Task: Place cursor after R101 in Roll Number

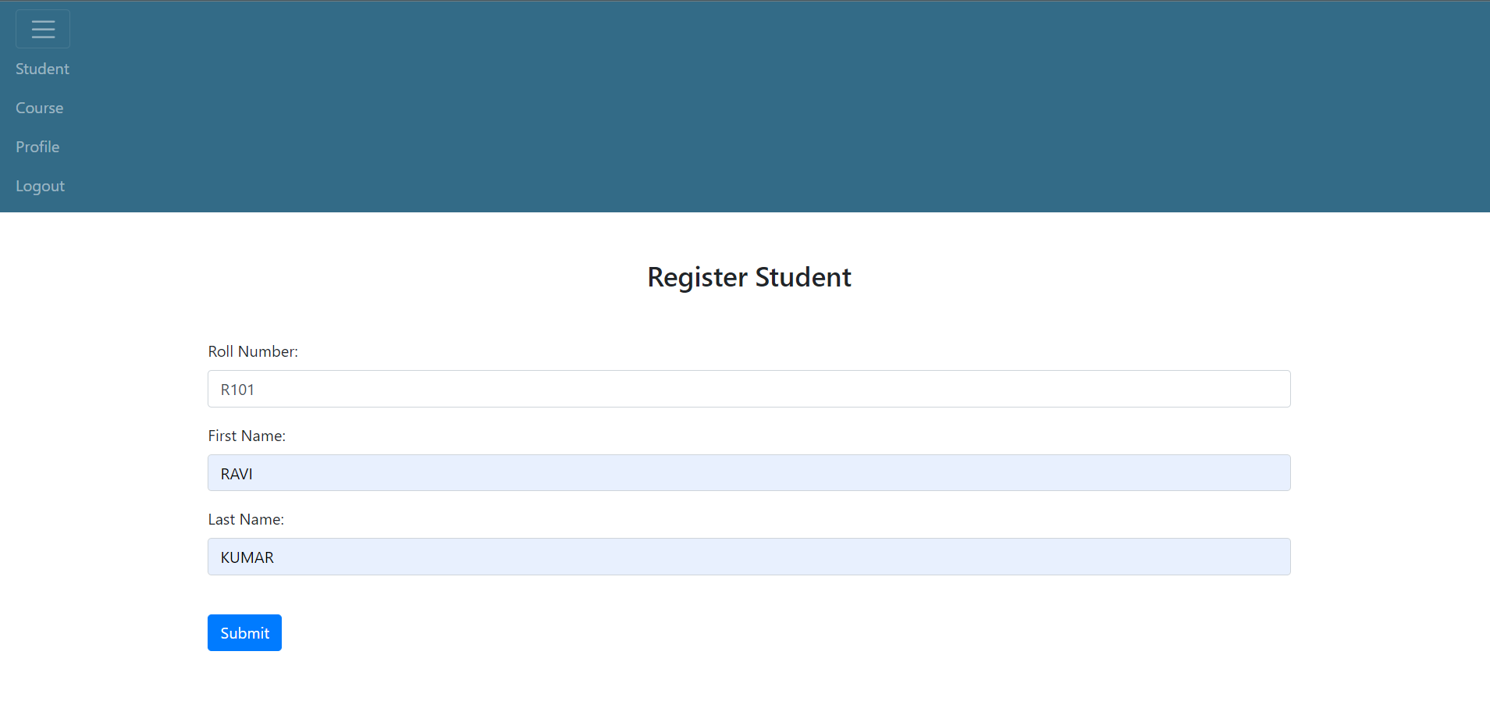Action: (265, 389)
